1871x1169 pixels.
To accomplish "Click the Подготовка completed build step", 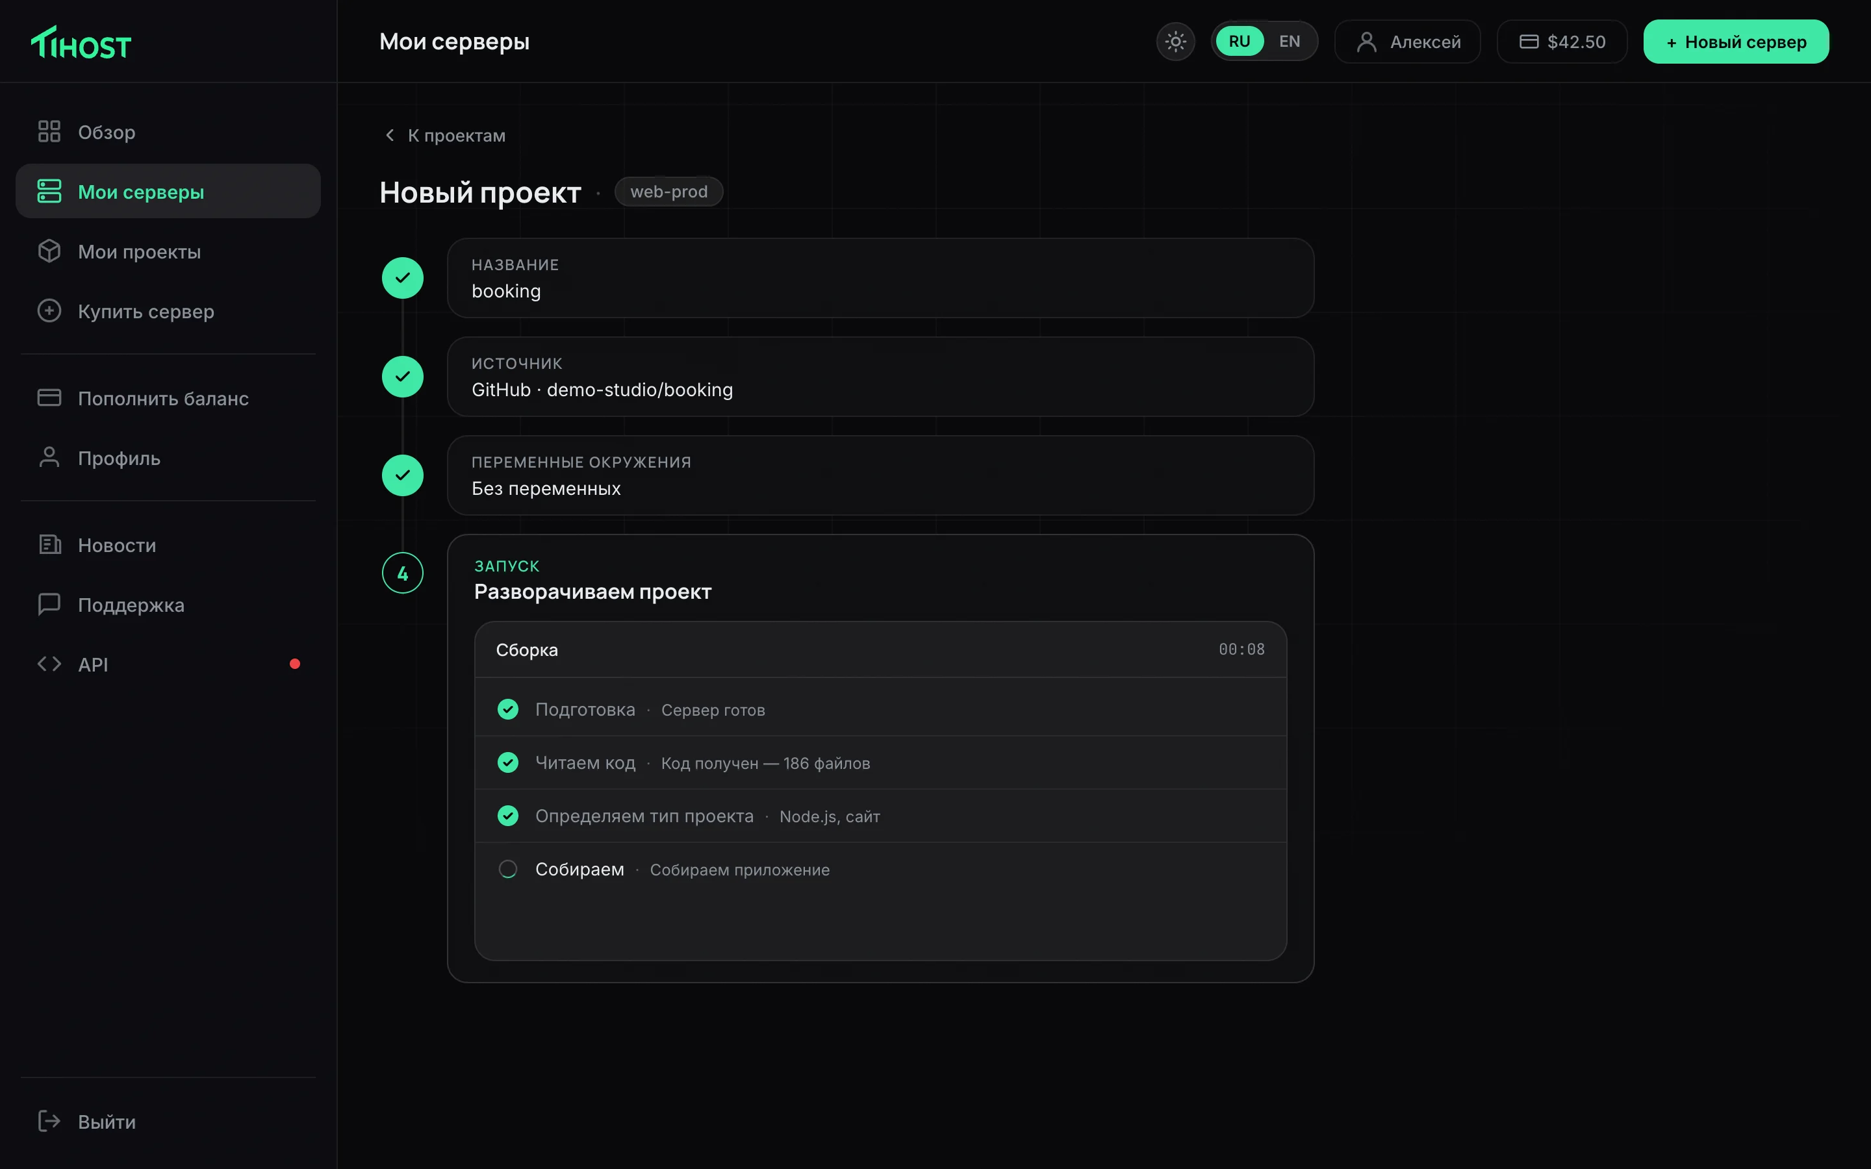I will click(x=881, y=709).
